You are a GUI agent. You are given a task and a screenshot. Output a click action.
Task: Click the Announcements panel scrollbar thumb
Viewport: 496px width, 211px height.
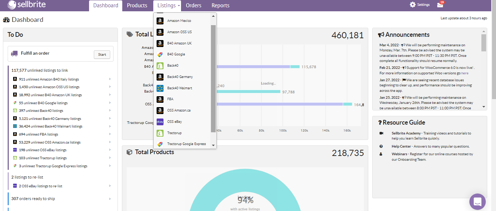pos(484,43)
